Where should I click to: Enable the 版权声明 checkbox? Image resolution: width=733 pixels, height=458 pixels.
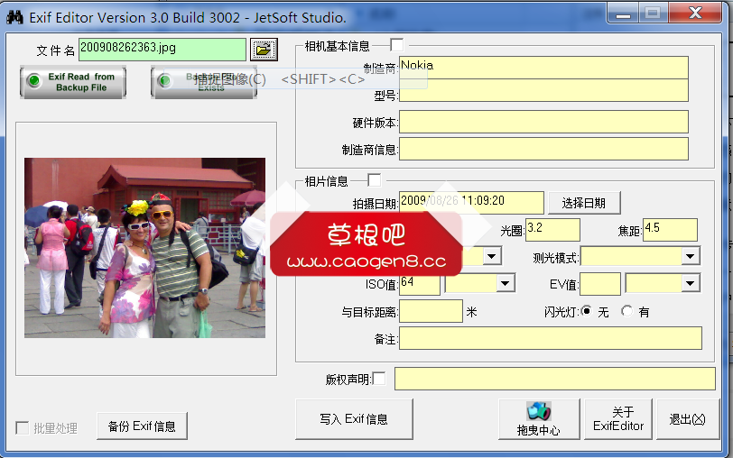click(379, 379)
